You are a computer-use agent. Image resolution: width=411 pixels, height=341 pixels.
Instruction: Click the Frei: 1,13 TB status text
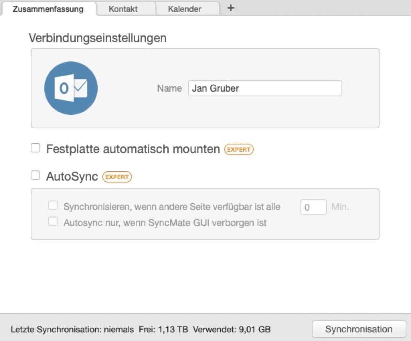pyautogui.click(x=163, y=329)
